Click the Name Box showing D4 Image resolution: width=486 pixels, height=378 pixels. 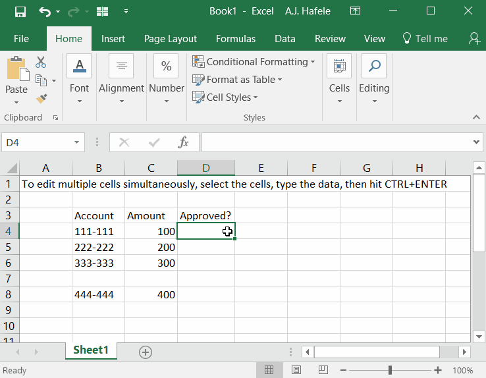37,142
